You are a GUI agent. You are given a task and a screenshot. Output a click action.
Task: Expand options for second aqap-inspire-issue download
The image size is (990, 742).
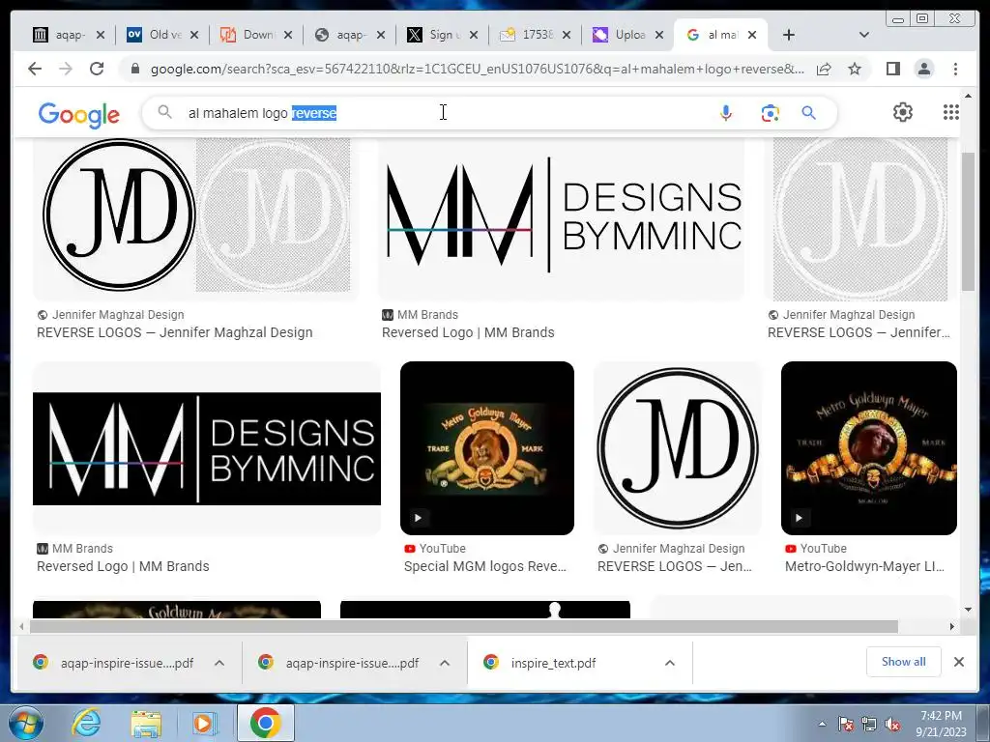point(445,663)
